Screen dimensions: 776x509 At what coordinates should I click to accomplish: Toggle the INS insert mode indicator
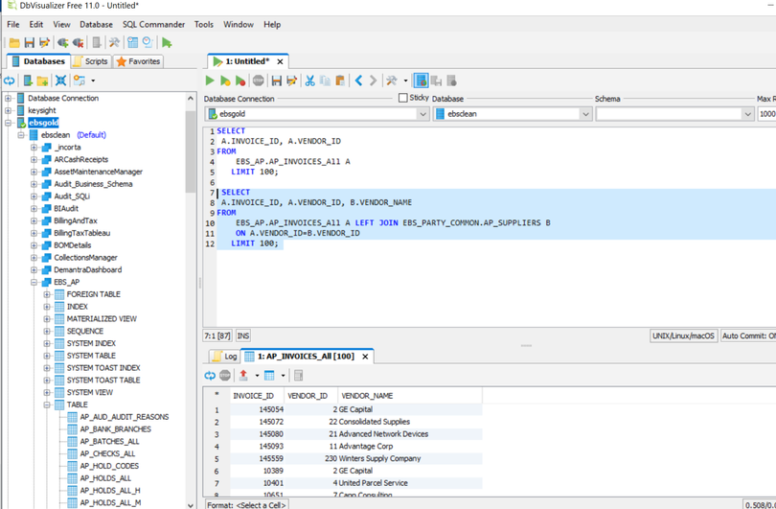click(x=243, y=336)
